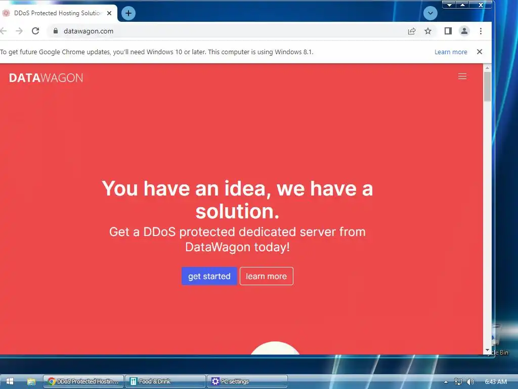The width and height of the screenshot is (518, 389).
Task: Switch to Food & Drink taskbar app
Action: coord(165,381)
